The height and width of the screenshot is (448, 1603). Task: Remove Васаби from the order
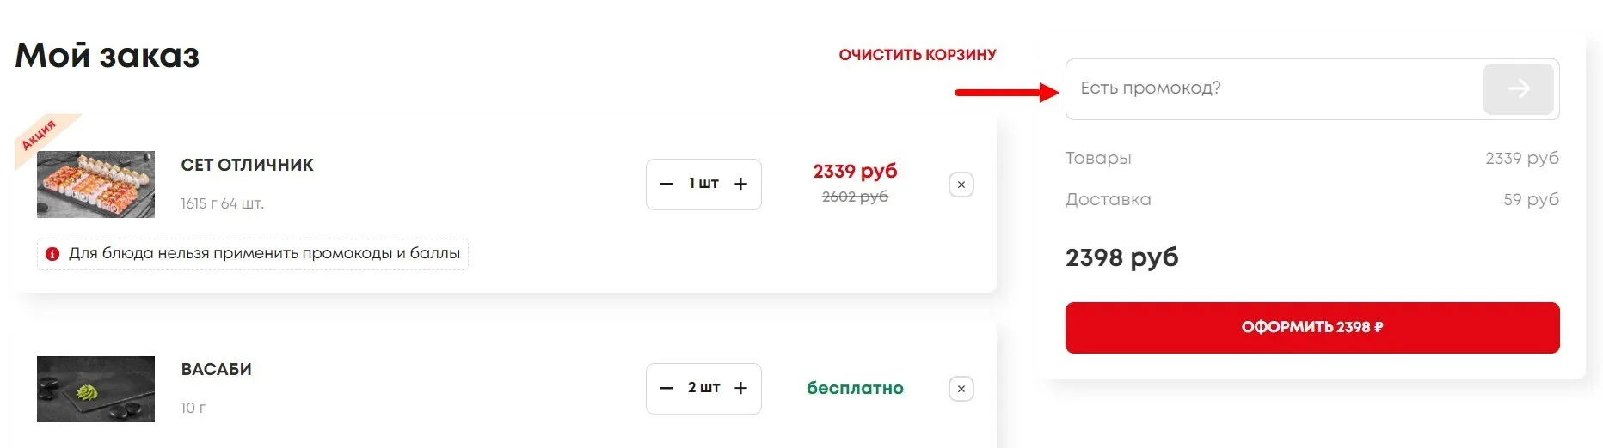tap(961, 389)
